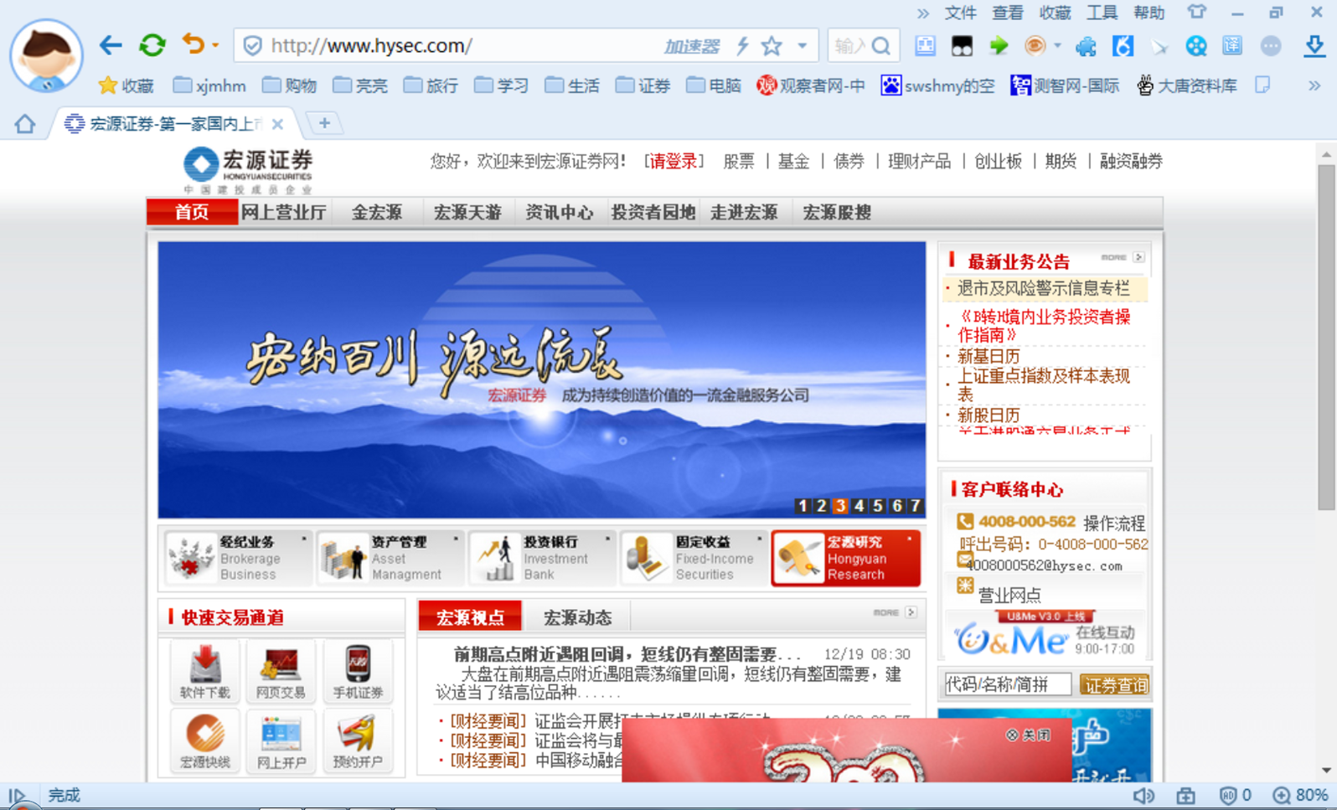Open 资产管理 Asset Management tile
Image resolution: width=1337 pixels, height=810 pixels.
[390, 558]
